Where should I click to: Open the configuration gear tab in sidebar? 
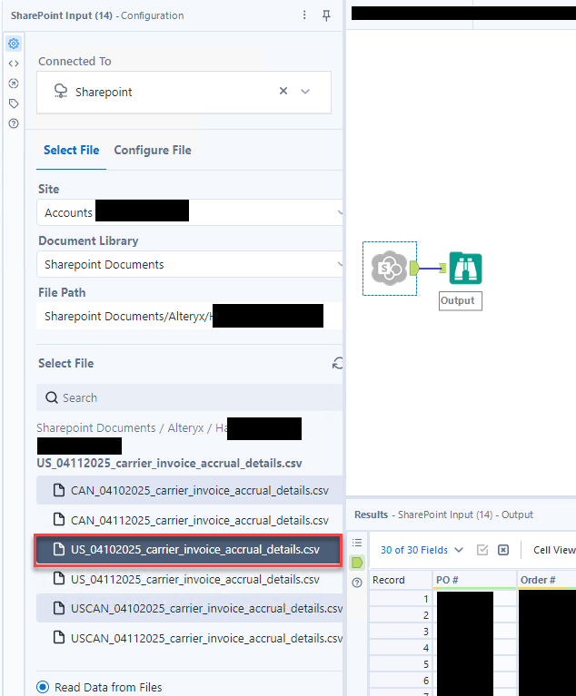(14, 44)
